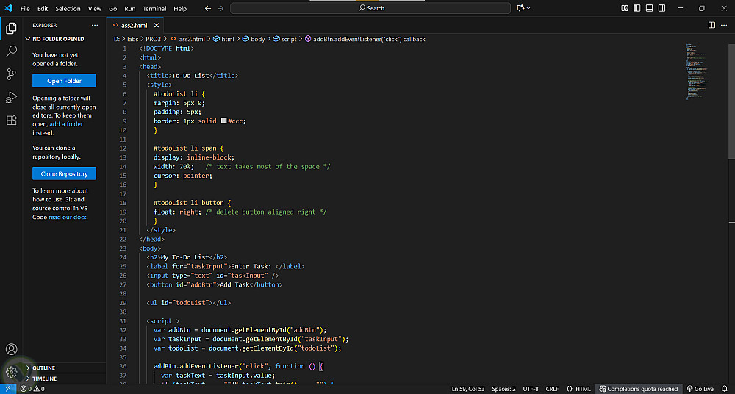The image size is (735, 394).
Task: Open notifications bell in status bar
Action: [725, 389]
